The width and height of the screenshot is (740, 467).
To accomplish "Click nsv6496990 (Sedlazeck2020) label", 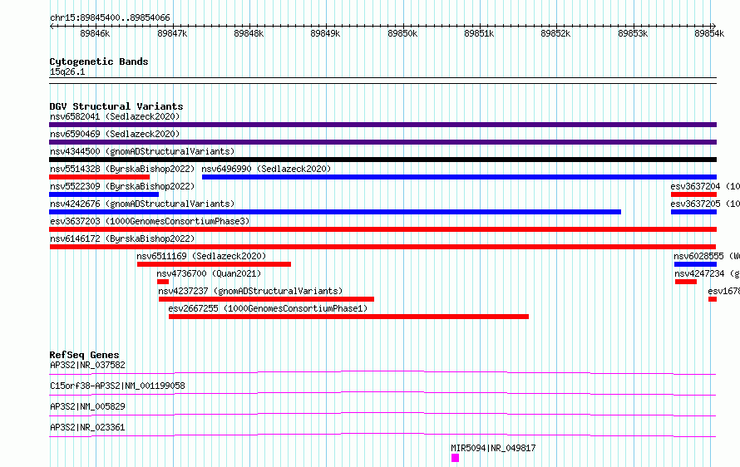I will coord(266,169).
